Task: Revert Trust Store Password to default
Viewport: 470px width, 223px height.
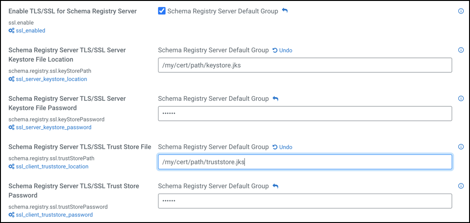Action: [275, 186]
